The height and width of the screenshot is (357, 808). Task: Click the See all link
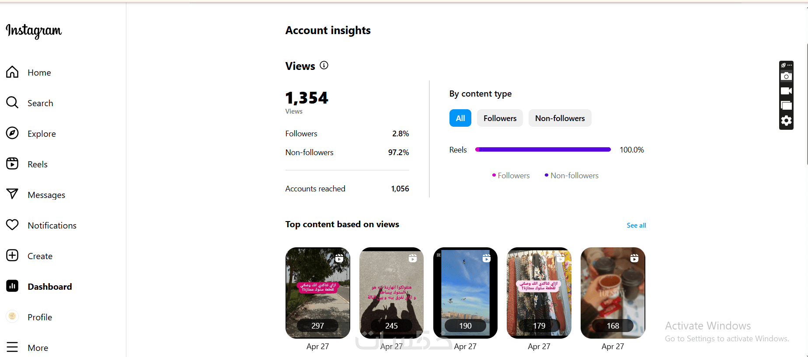click(636, 225)
